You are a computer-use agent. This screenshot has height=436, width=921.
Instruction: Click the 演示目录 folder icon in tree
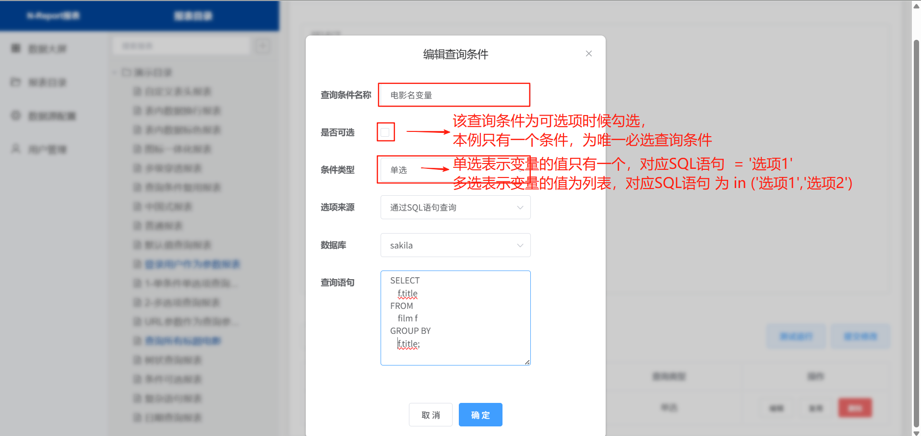click(127, 72)
